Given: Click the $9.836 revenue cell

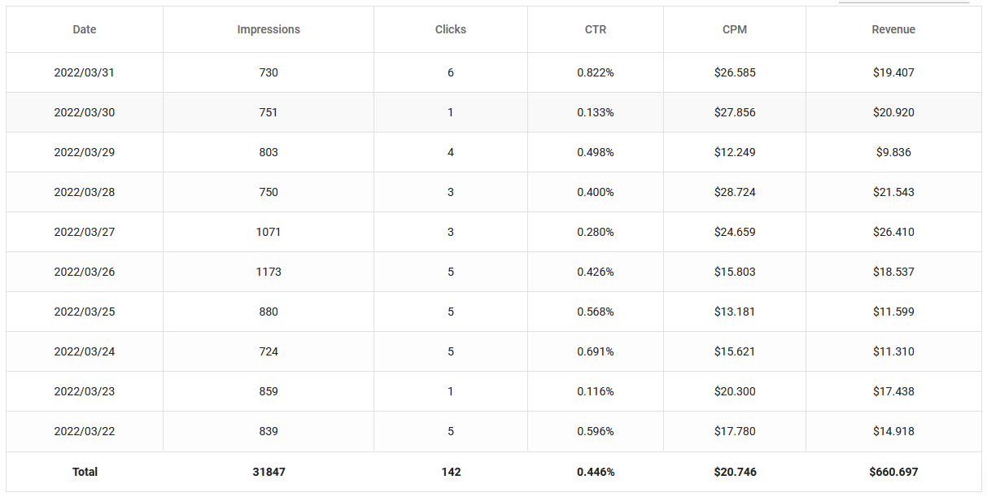Looking at the screenshot, I should (893, 152).
